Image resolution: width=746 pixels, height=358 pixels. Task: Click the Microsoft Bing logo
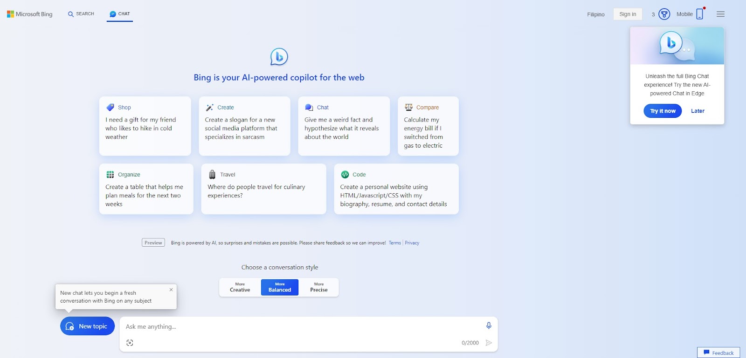click(30, 14)
